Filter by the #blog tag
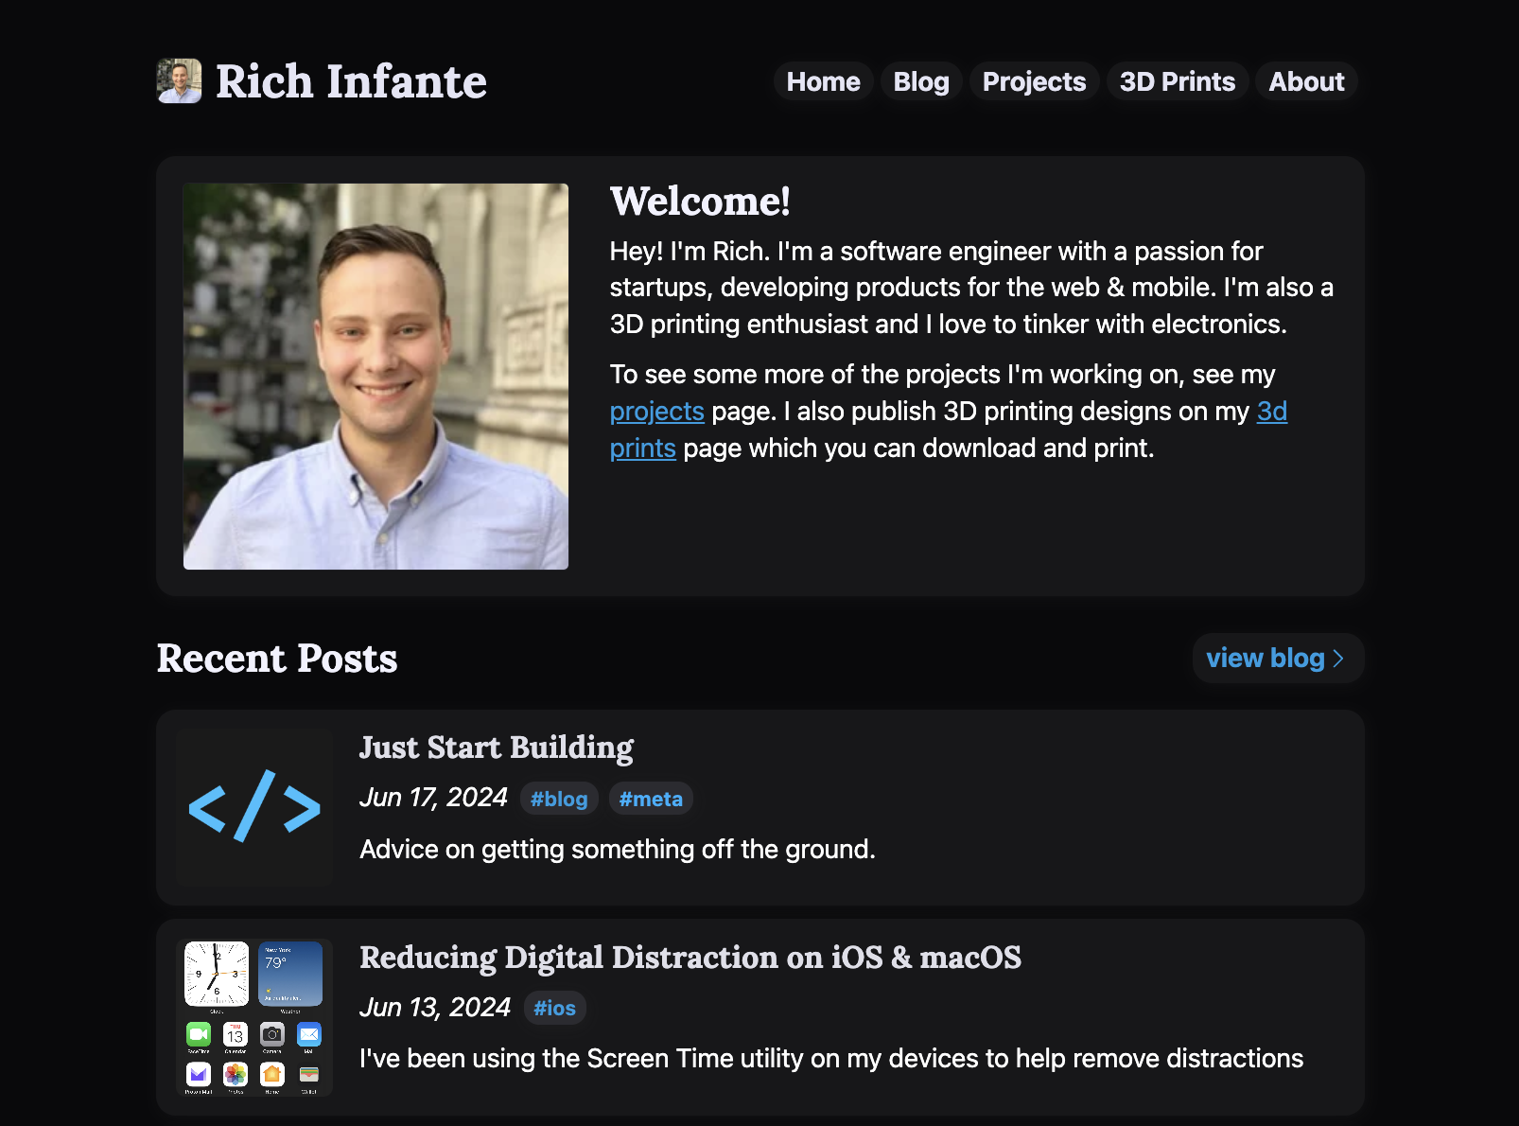Viewport: 1519px width, 1126px height. tap(559, 799)
